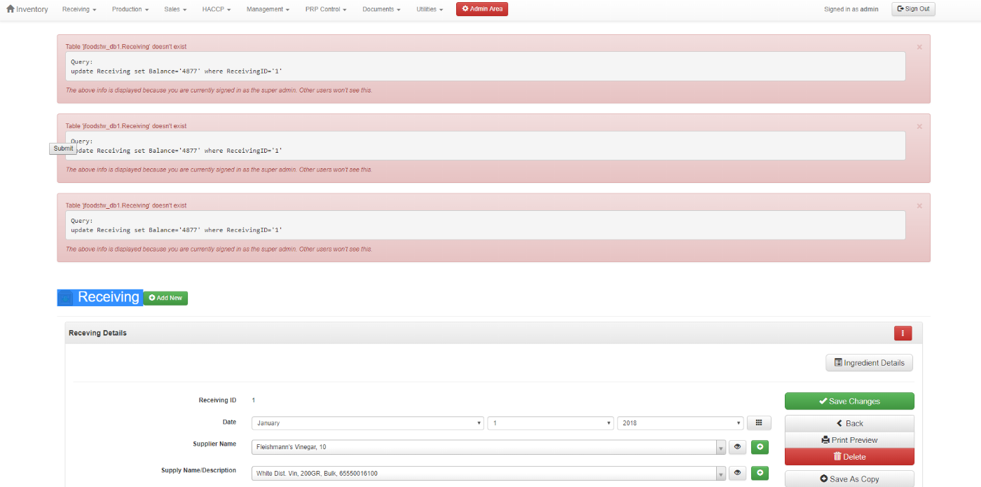Open the month dropdown showing January

coord(368,423)
